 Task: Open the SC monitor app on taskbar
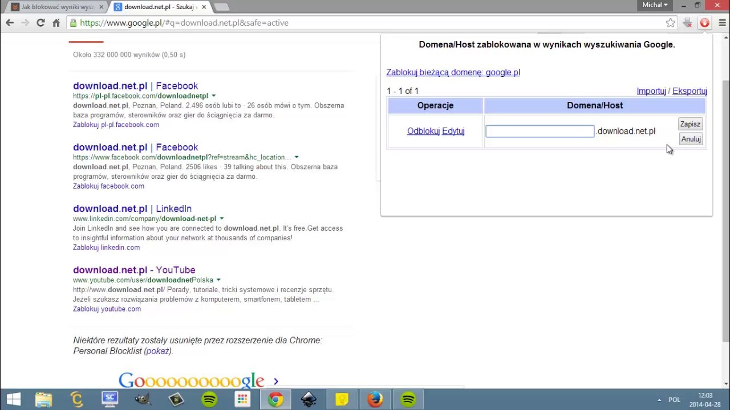click(109, 399)
